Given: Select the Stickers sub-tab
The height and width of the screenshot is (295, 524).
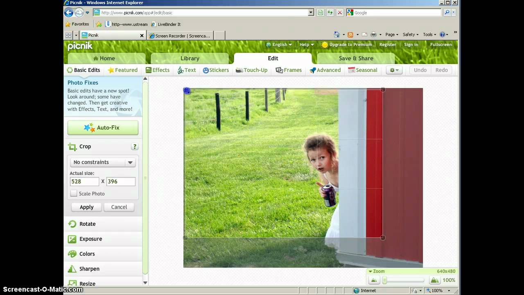Looking at the screenshot, I should [x=216, y=70].
